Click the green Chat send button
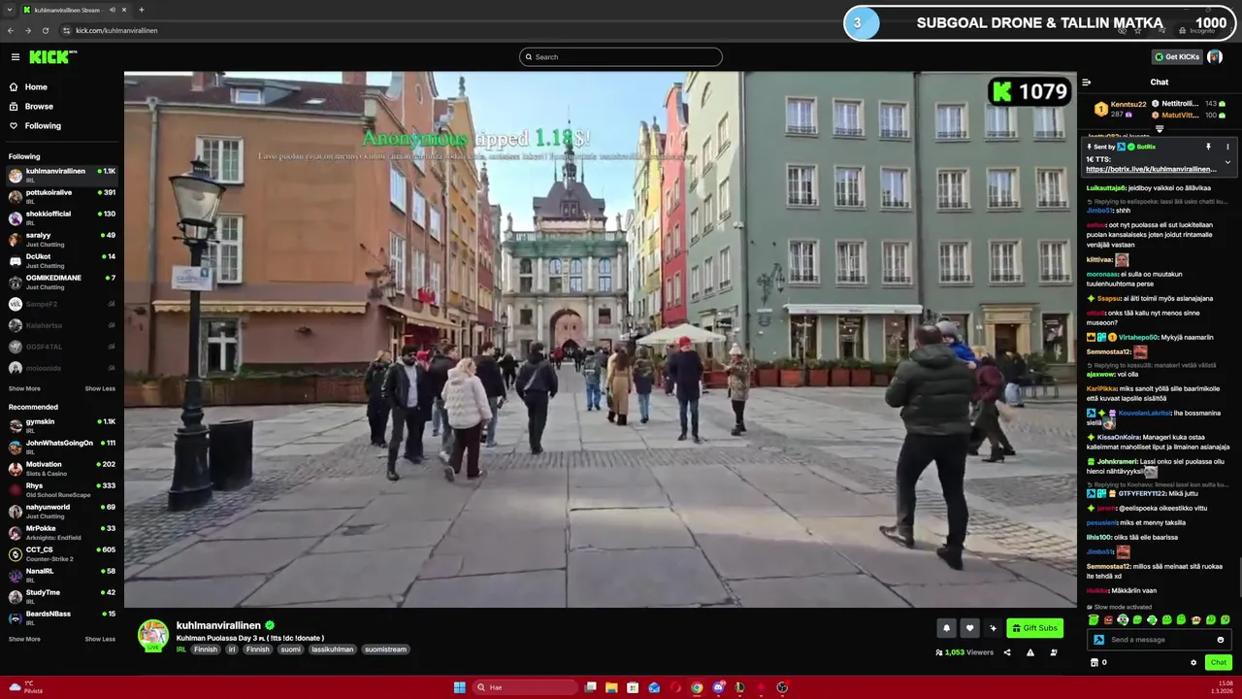Screen dimensions: 1242x699 point(1219,663)
